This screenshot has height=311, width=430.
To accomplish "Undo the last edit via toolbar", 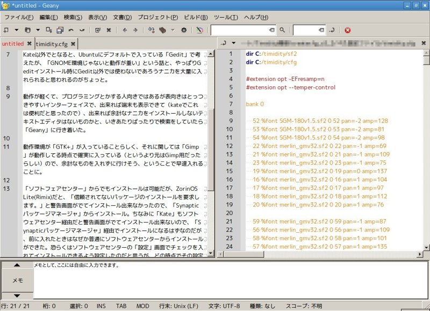I will click(x=71, y=30).
